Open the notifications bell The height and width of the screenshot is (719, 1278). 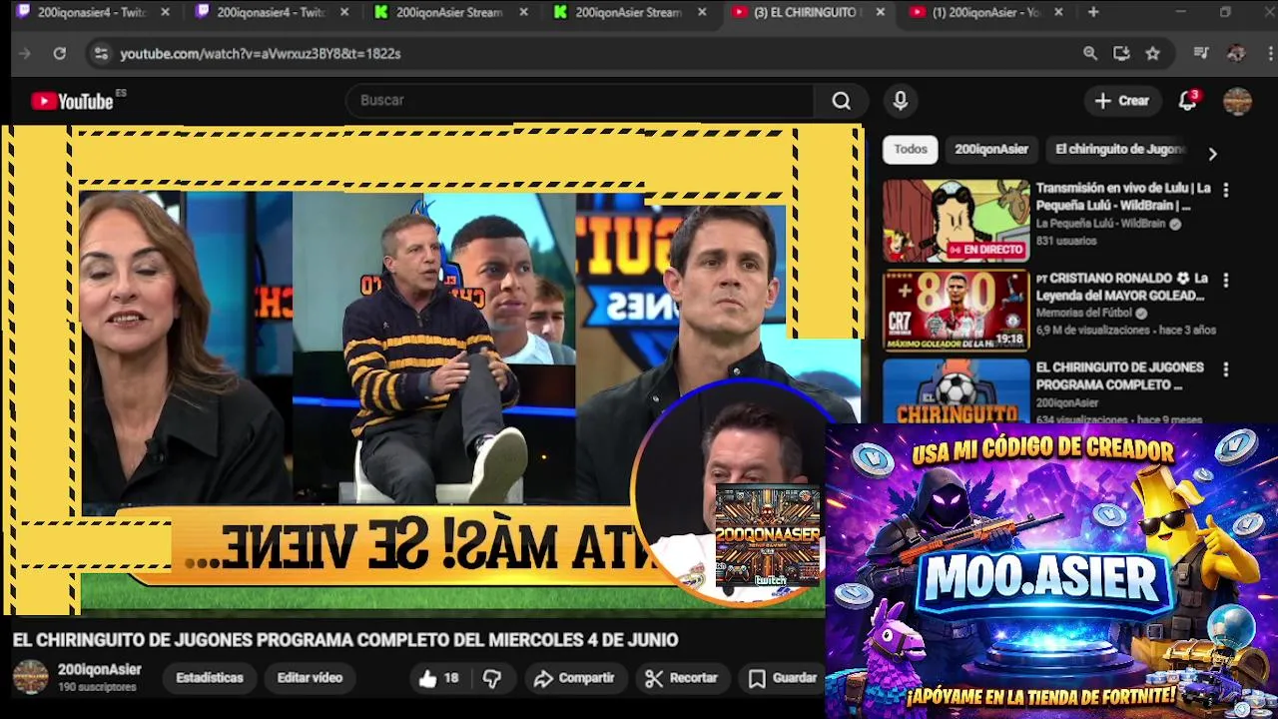1187,101
